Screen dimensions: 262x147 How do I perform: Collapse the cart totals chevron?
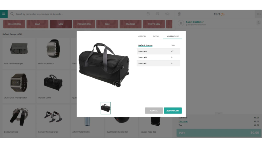219,114
